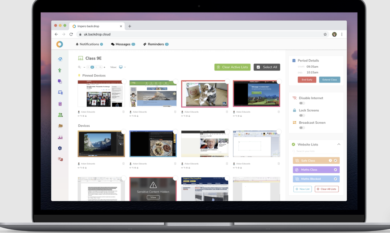Open the Notifications panel

pos(89,44)
